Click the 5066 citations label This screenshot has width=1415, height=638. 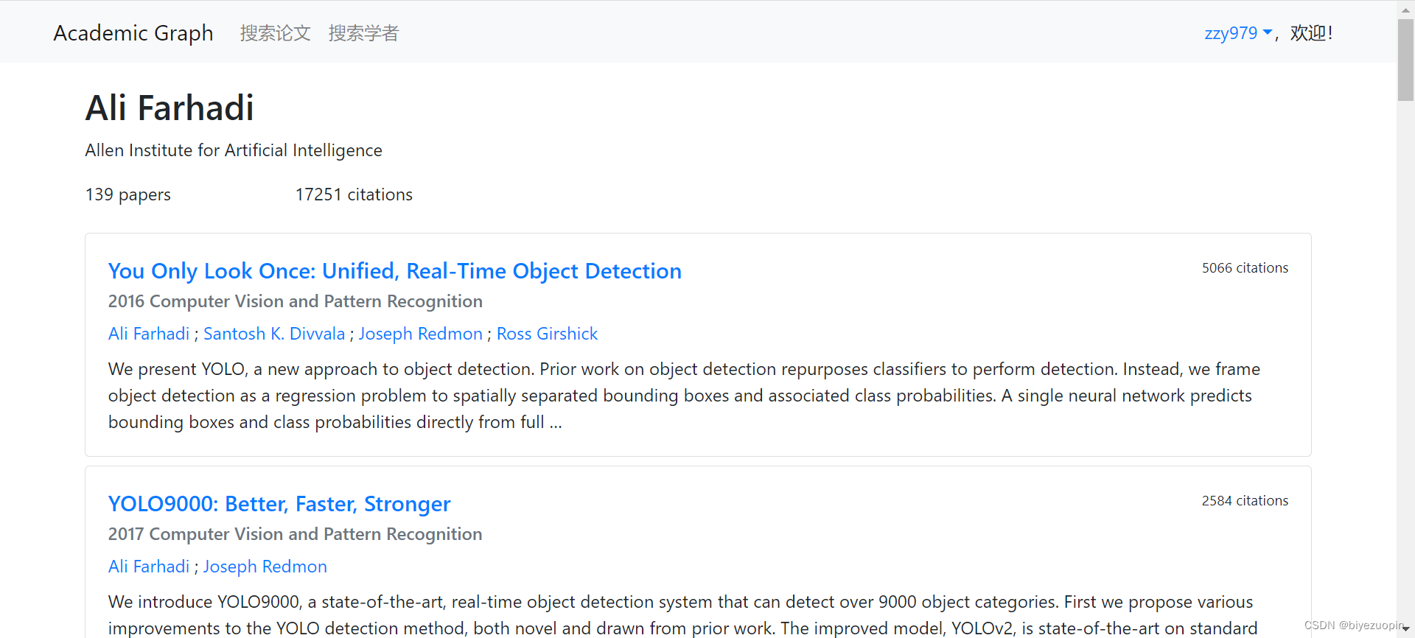coord(1245,268)
